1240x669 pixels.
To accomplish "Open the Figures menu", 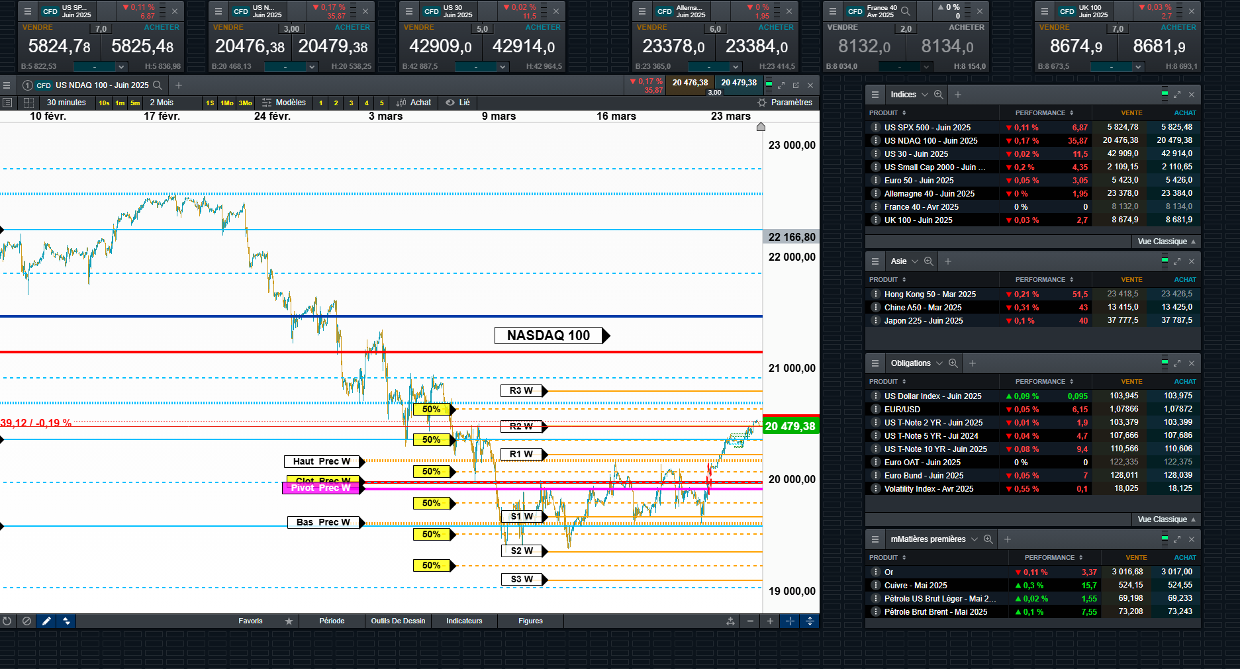I will tap(530, 621).
